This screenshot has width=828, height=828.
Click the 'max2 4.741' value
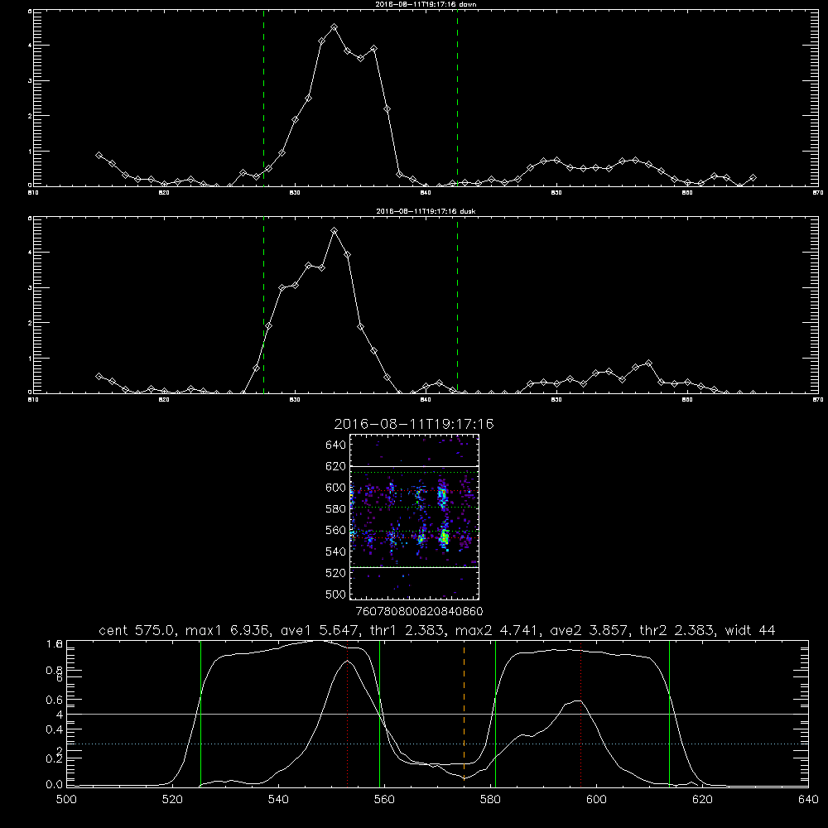point(496,630)
